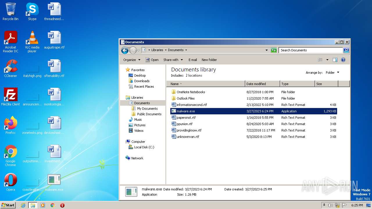Open the Recycle Bin desktop icon

(x=10, y=12)
